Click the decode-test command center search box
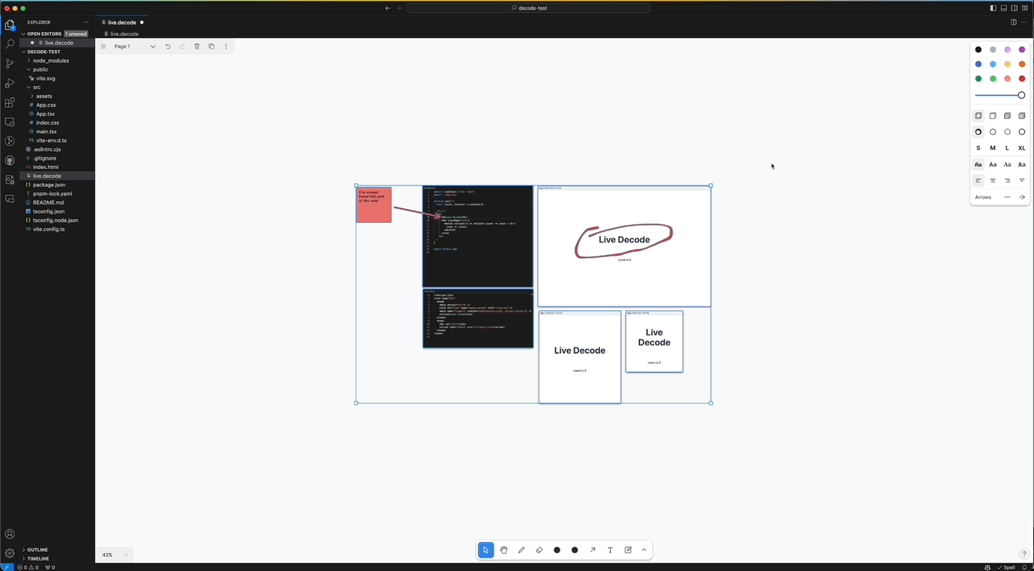 [x=528, y=8]
